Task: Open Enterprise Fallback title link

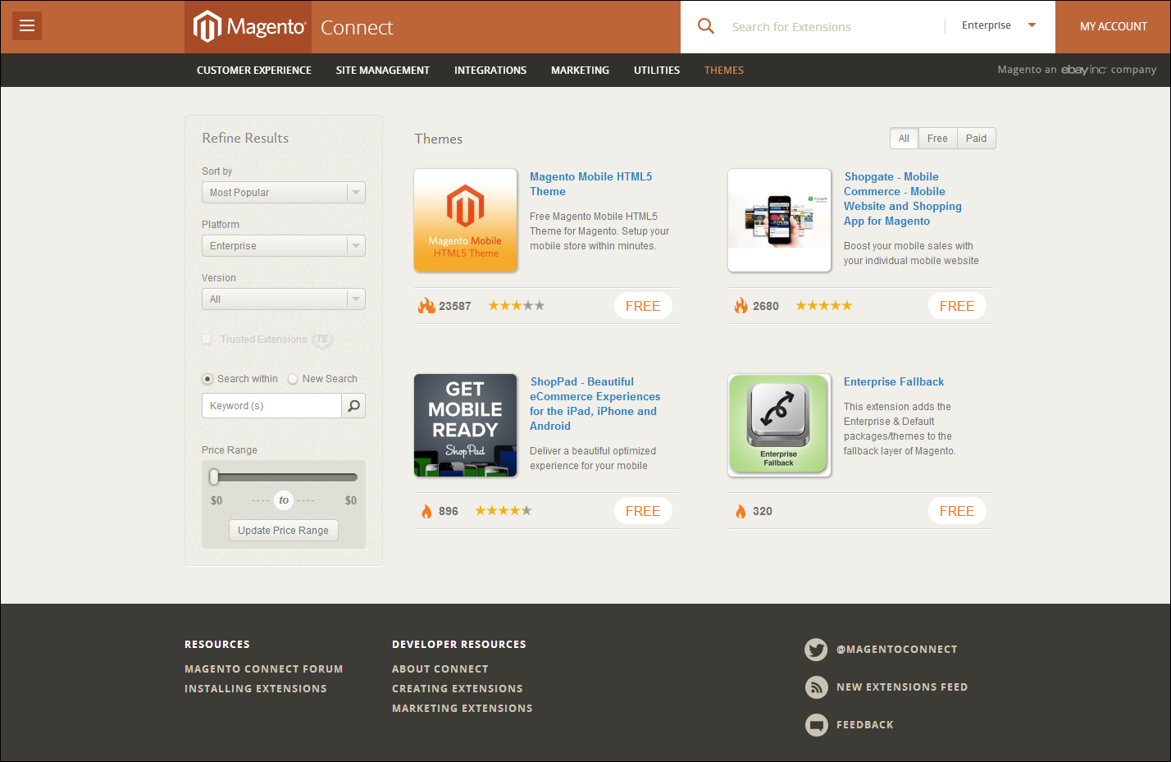Action: (894, 381)
